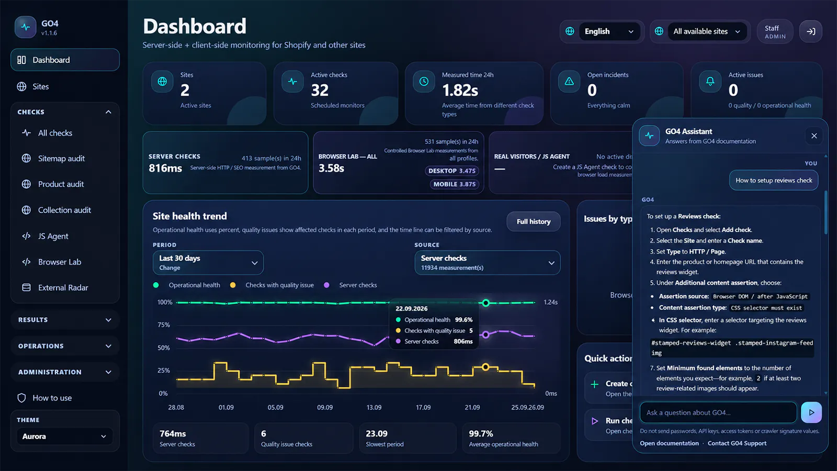
Task: Expand the ADMINISTRATION sidebar section
Action: point(65,372)
